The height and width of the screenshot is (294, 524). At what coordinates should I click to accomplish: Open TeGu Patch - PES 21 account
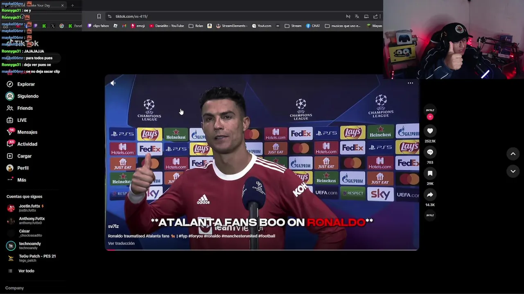[32, 258]
